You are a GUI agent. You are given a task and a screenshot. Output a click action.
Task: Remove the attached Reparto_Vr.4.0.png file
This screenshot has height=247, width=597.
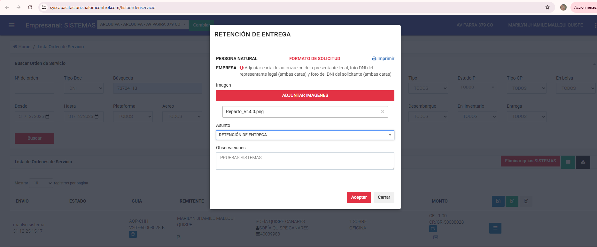pyautogui.click(x=383, y=112)
